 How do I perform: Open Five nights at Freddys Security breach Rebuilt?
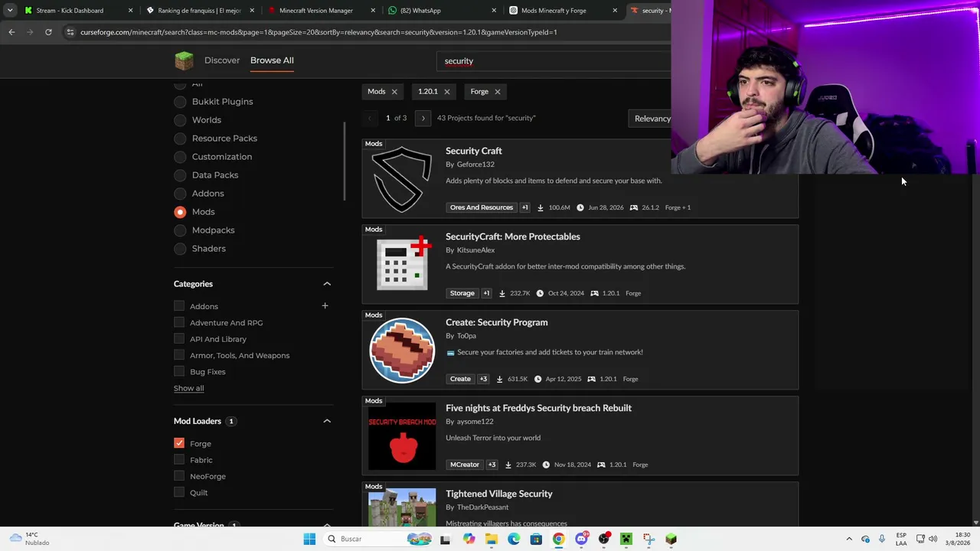point(538,409)
